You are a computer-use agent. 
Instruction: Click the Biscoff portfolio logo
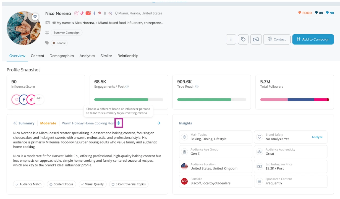(184, 181)
